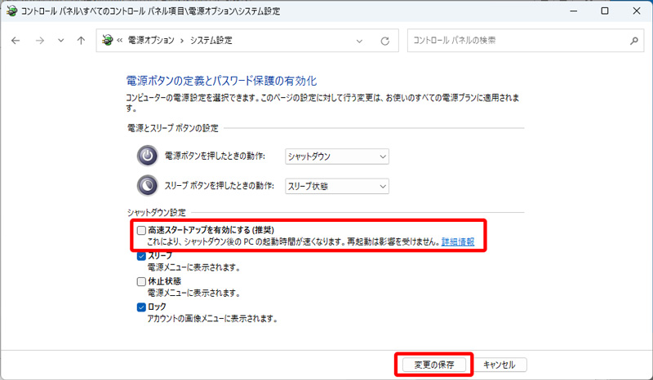Open the 詳細情報 link
The height and width of the screenshot is (380, 653).
pos(458,242)
